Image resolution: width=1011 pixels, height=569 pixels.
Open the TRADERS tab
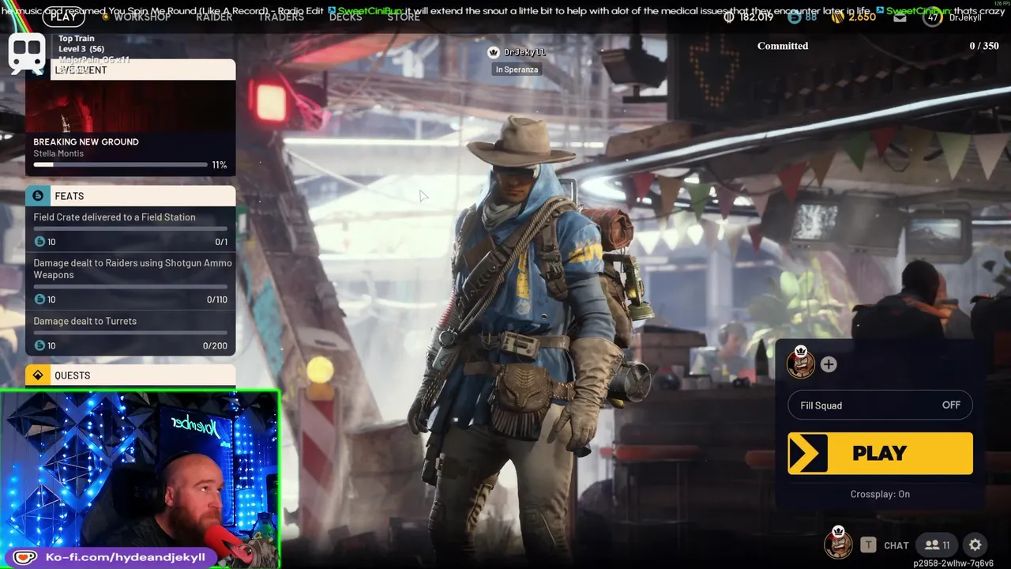[x=281, y=17]
